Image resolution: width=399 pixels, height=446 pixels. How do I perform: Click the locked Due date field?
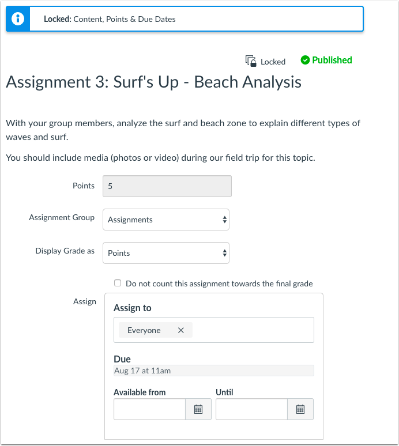(214, 371)
